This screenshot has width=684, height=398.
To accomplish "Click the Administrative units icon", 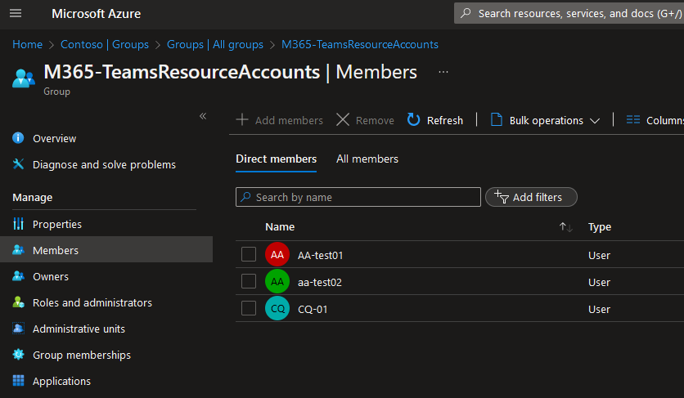I will pos(18,329).
